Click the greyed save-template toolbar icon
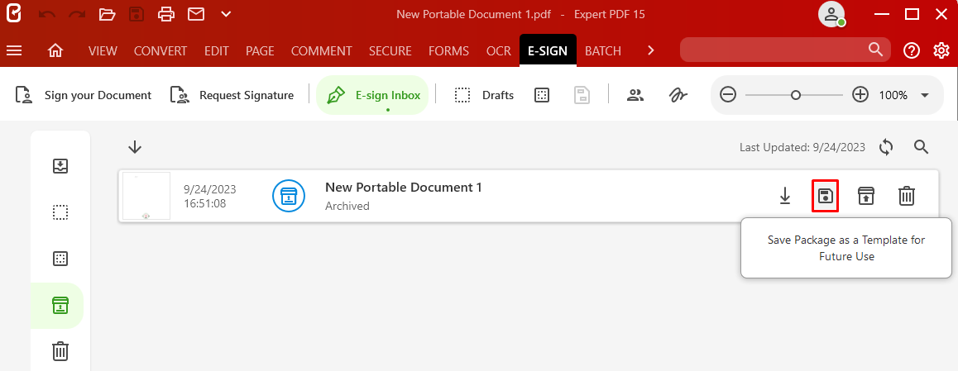 point(582,95)
